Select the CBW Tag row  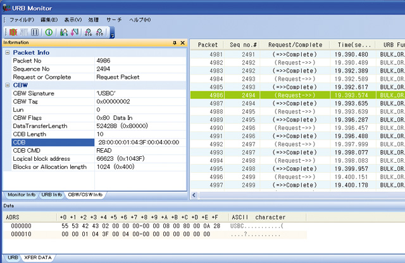click(x=99, y=102)
